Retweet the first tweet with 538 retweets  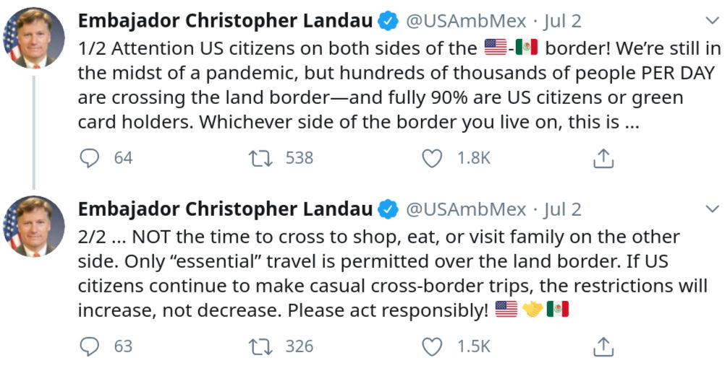pyautogui.click(x=260, y=158)
